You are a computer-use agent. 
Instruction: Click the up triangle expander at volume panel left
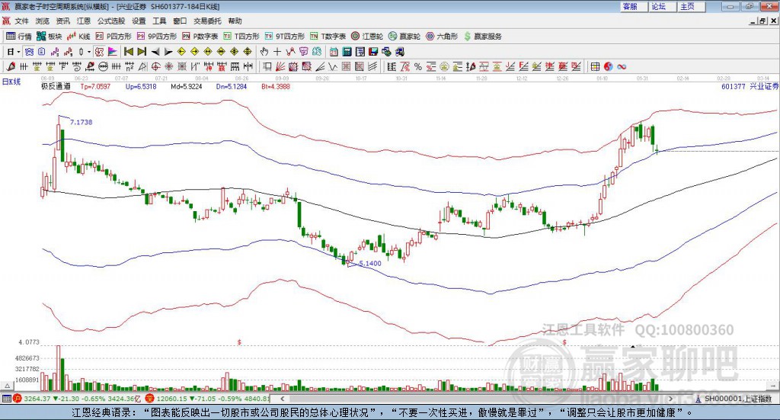(x=7, y=386)
